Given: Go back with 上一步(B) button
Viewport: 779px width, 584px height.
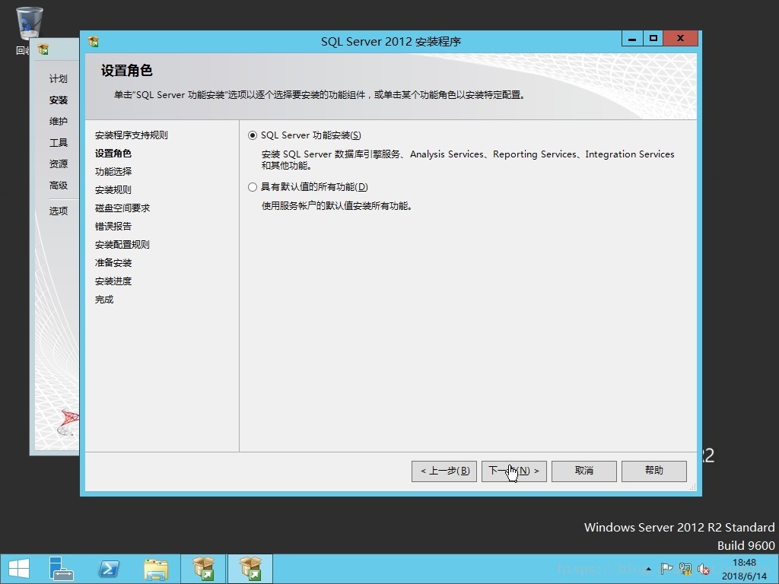Looking at the screenshot, I should tap(444, 471).
